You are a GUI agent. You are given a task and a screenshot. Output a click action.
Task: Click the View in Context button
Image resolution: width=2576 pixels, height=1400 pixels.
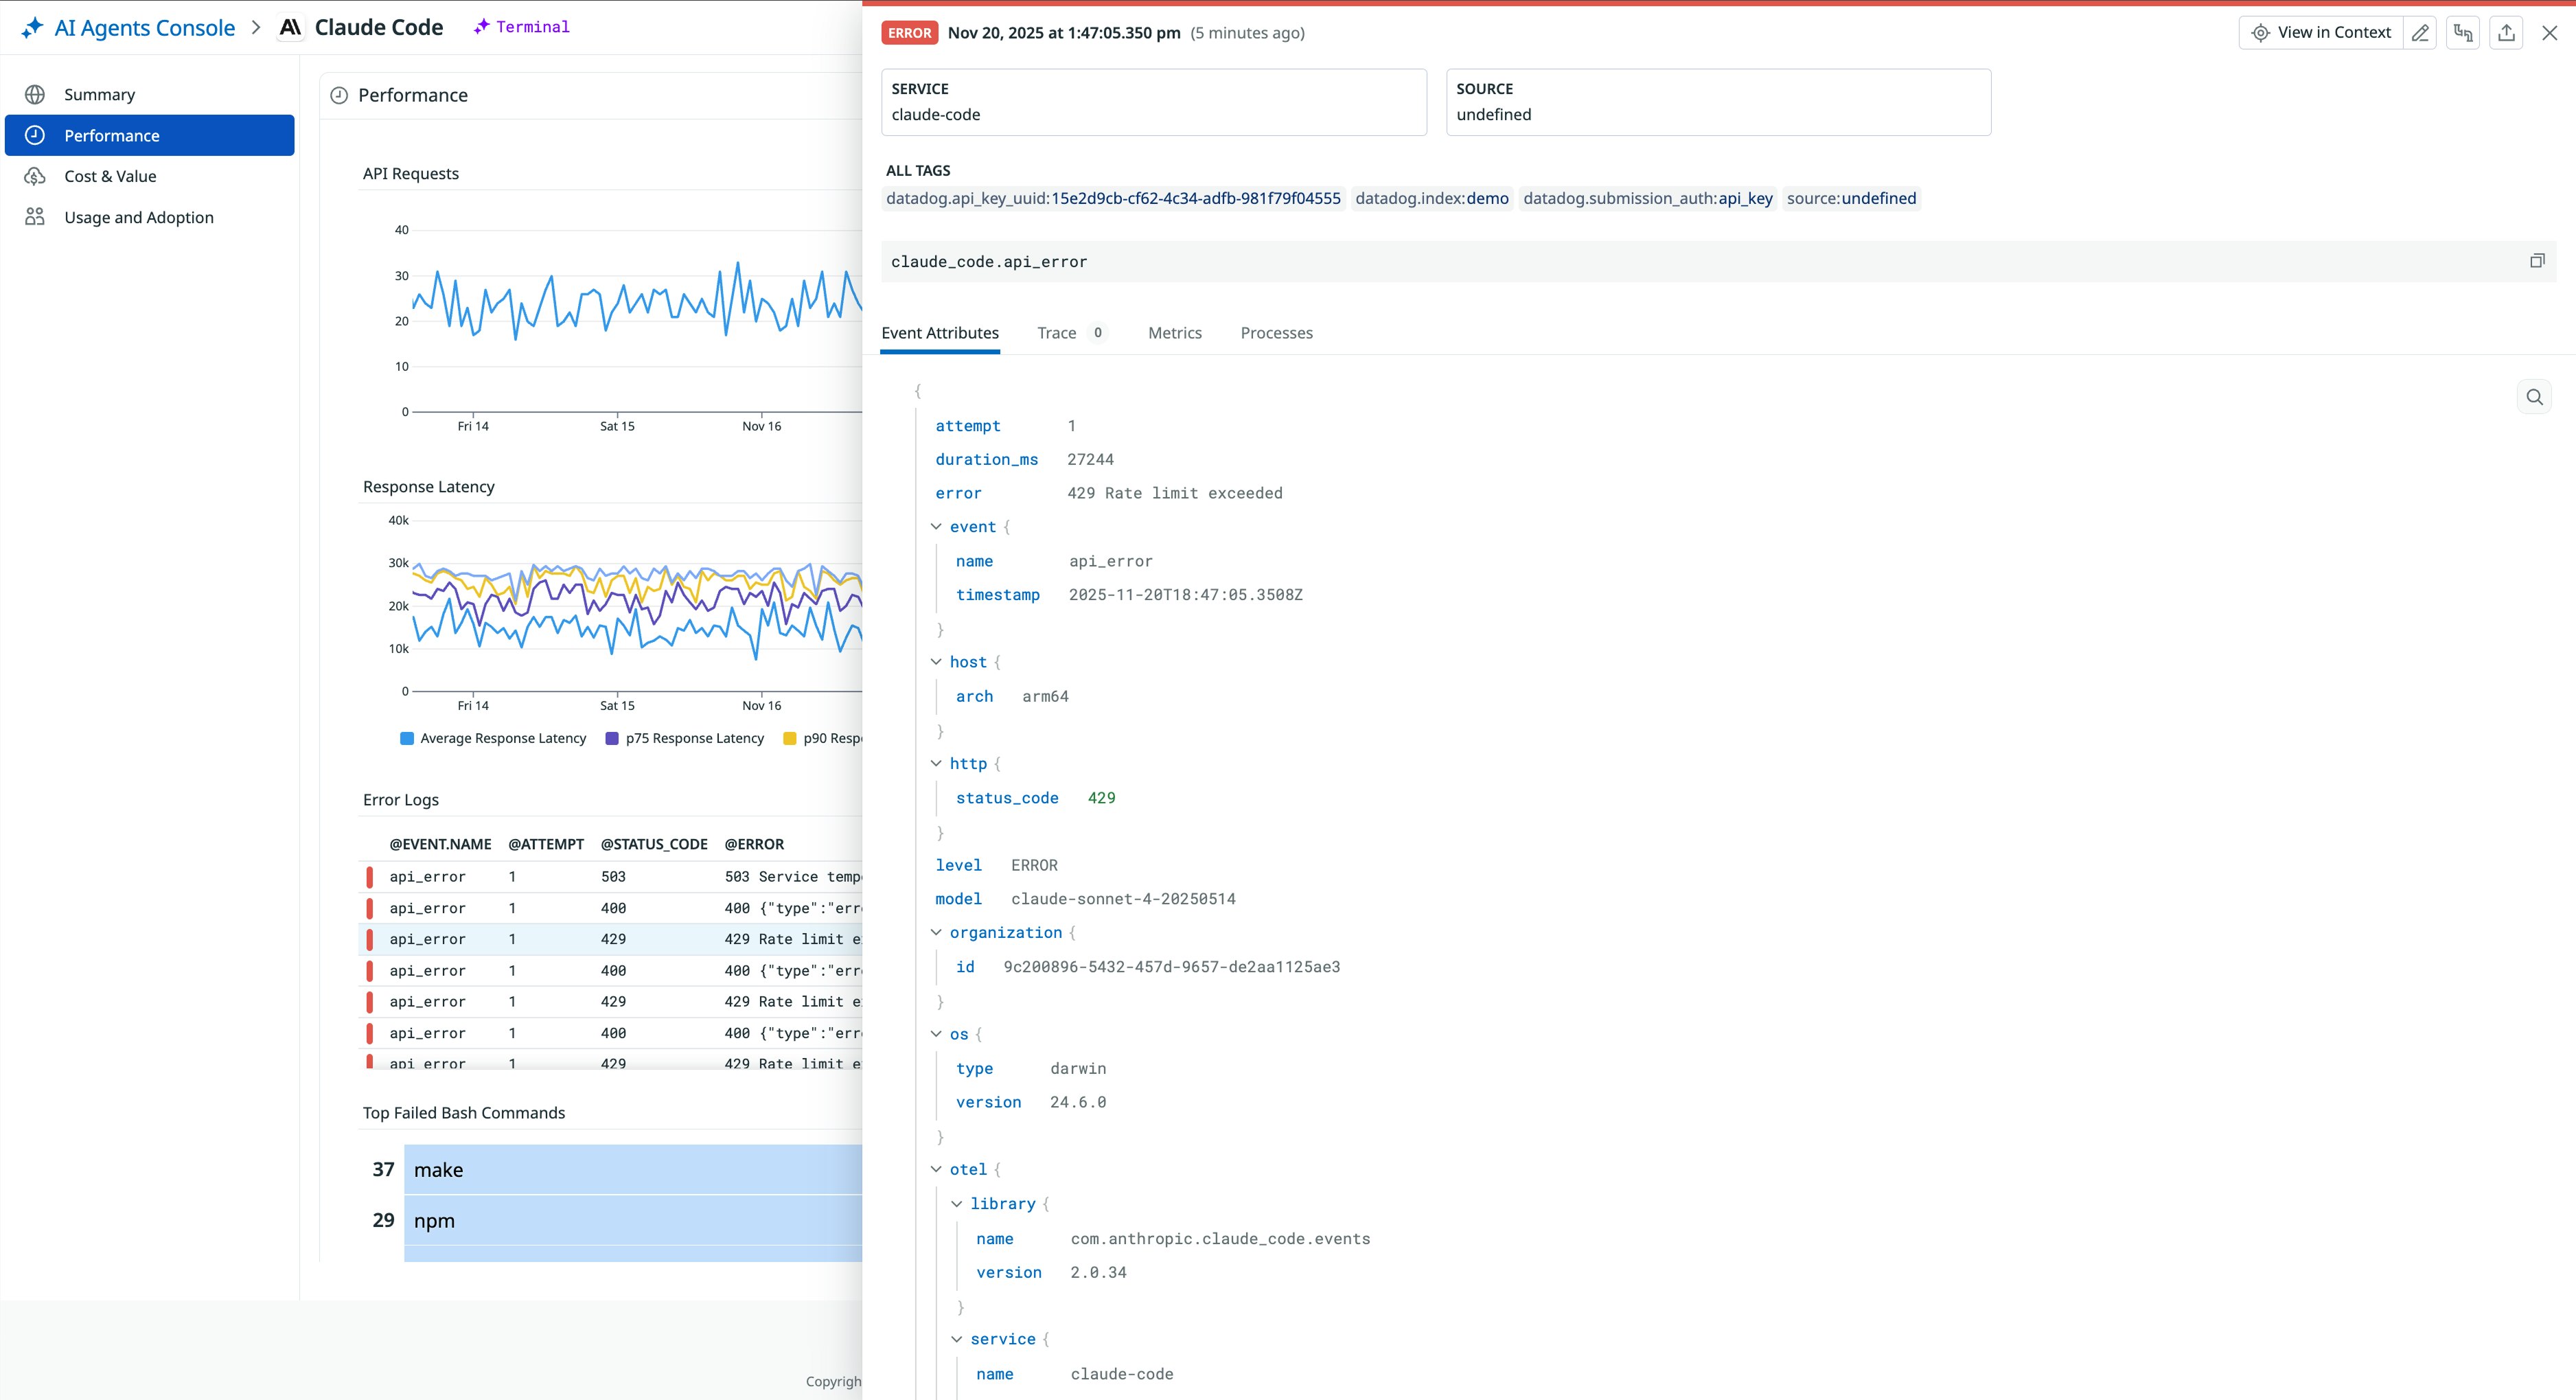click(2321, 32)
